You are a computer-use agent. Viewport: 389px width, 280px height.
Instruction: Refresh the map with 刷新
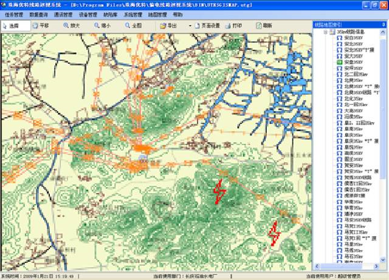(x=264, y=26)
